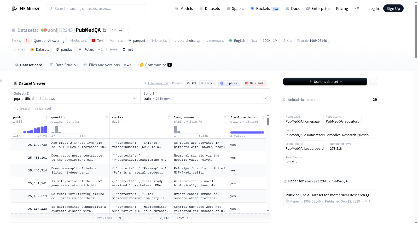
Task: Click the pandas library tag
Action: click(x=64, y=49)
